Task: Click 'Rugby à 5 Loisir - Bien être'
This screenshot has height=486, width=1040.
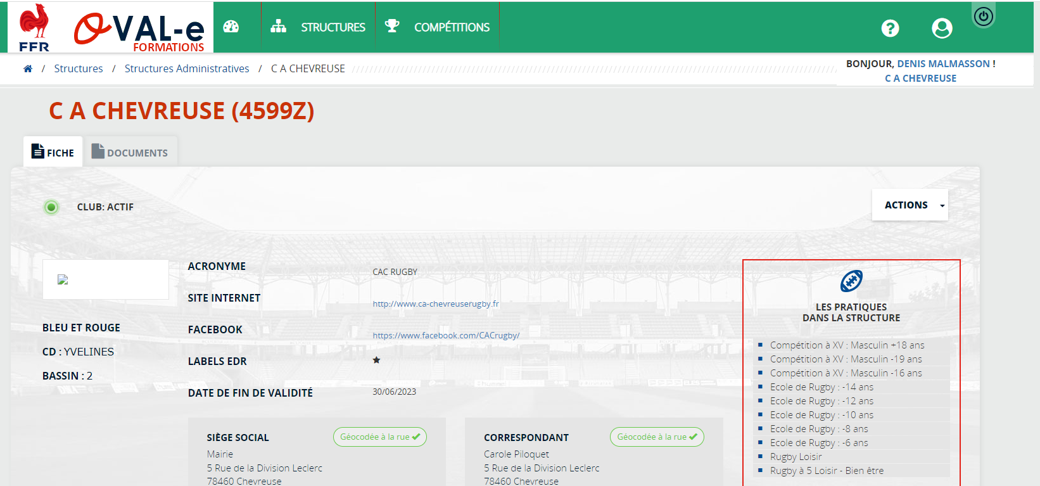Action: (x=827, y=471)
